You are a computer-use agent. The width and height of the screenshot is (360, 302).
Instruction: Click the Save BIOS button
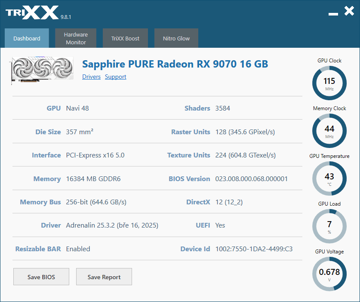click(x=41, y=277)
